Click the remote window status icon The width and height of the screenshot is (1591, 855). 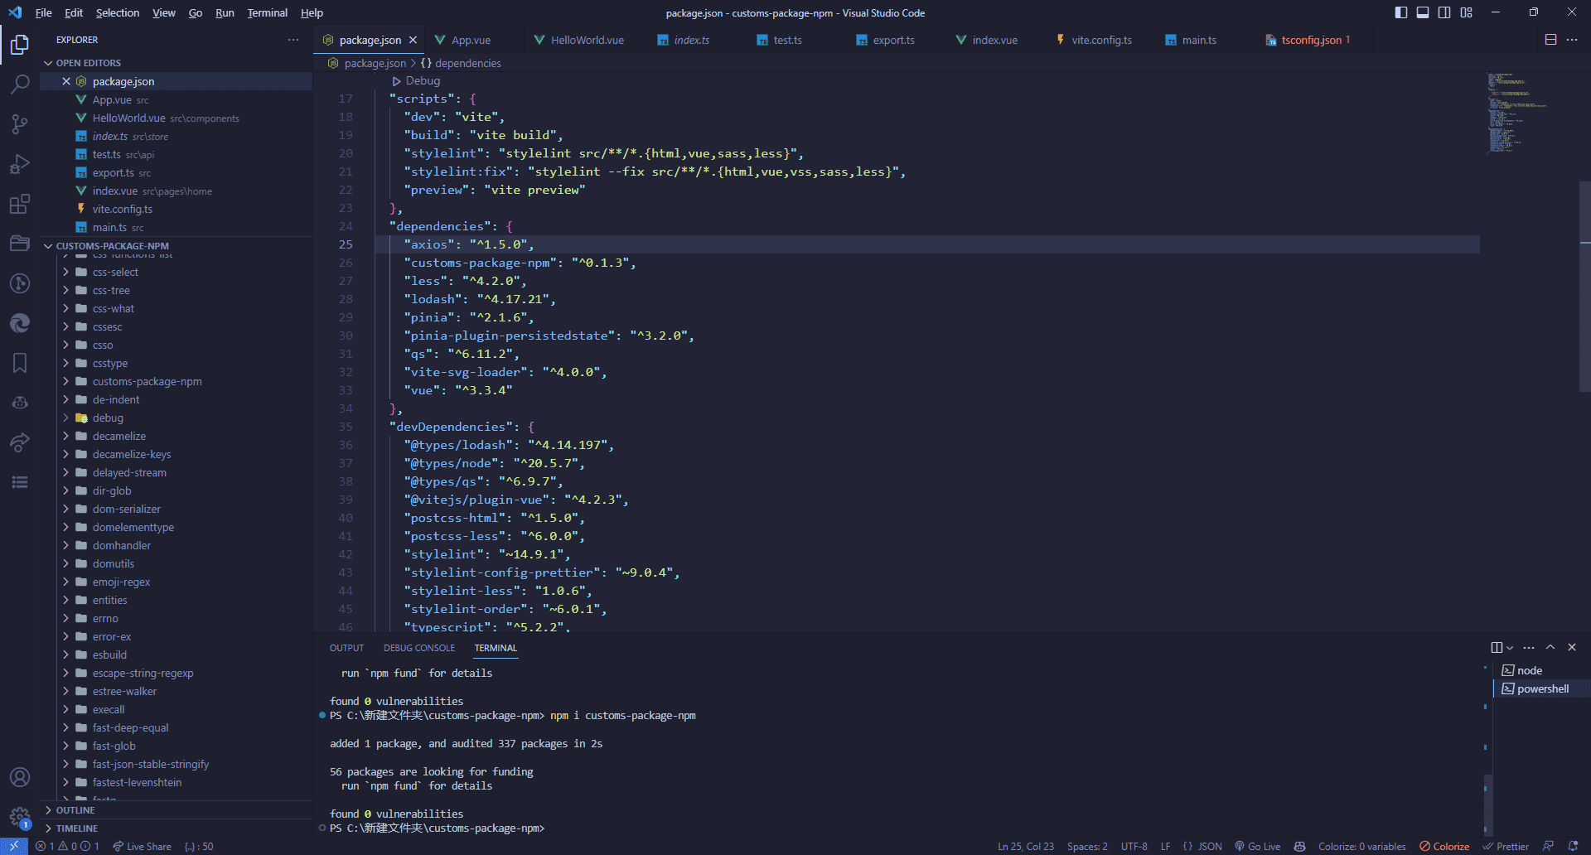[14, 846]
